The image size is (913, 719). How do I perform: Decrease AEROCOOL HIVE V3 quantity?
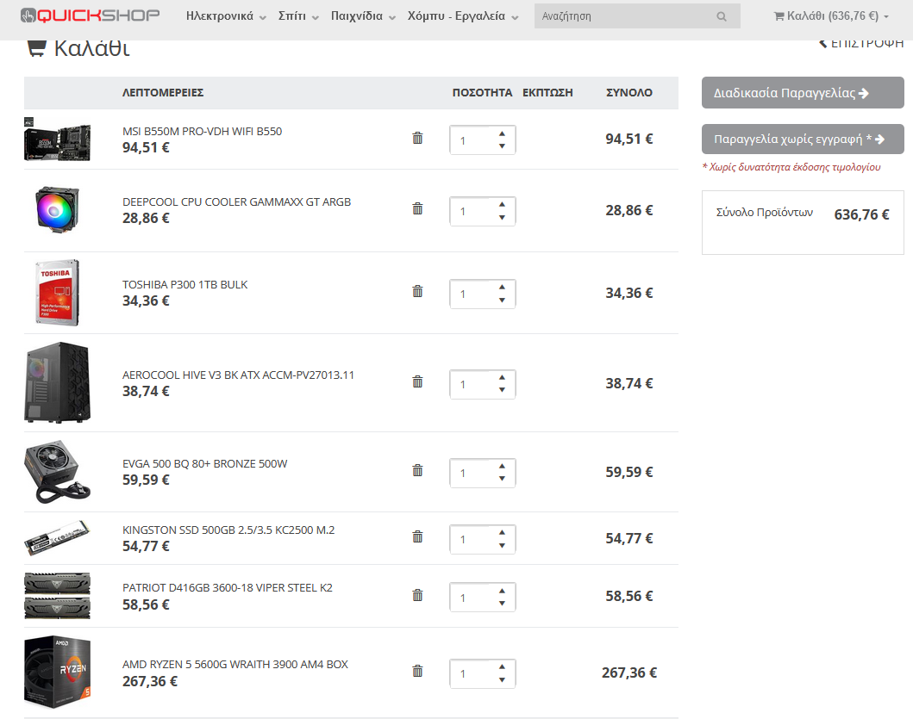[502, 390]
